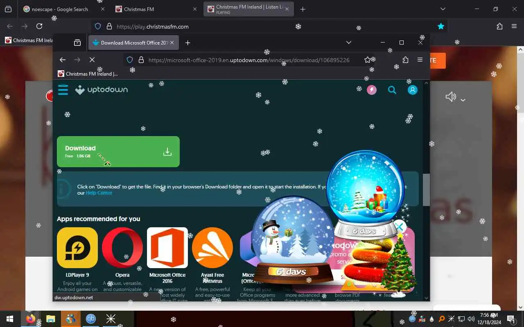
Task: Click the Uptodown logo
Action: (102, 90)
